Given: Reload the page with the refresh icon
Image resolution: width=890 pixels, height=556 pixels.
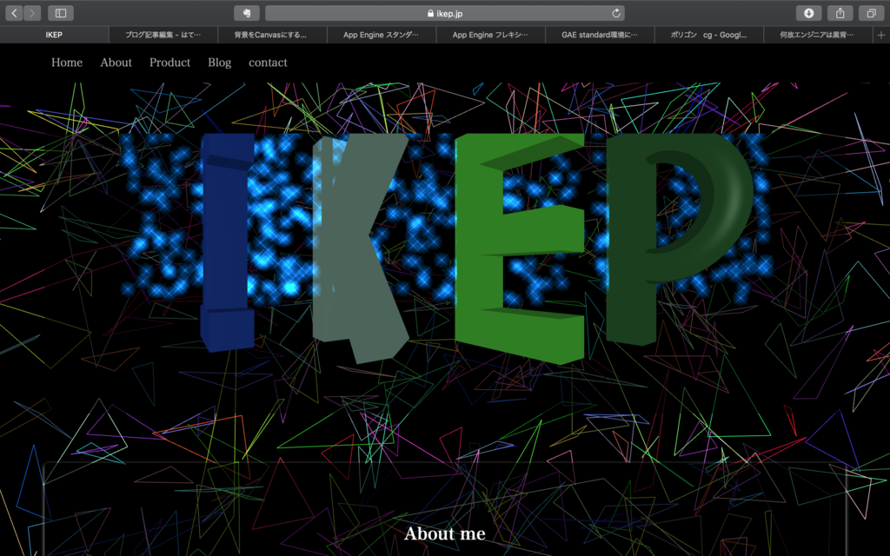Looking at the screenshot, I should (x=616, y=13).
